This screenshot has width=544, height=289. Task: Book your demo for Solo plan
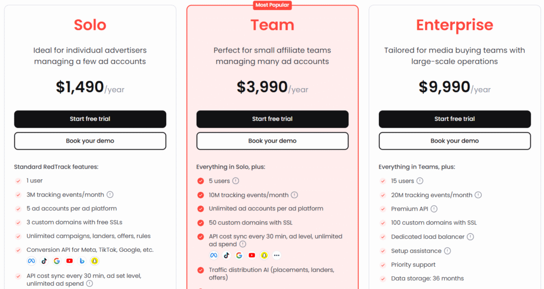coord(90,141)
